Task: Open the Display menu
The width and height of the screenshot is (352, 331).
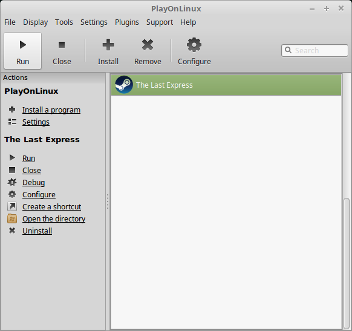Action: pos(35,22)
